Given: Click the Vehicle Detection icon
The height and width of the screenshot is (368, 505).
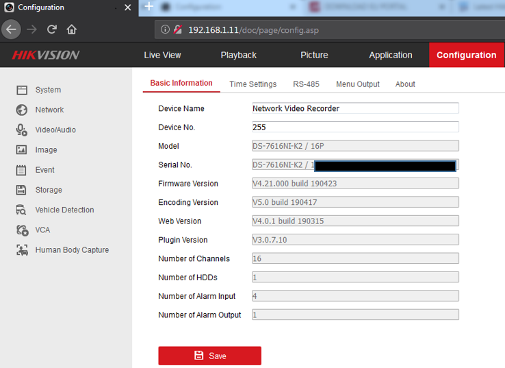Looking at the screenshot, I should click(x=22, y=210).
